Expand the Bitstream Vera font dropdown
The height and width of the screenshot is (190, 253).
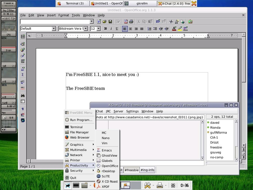(x=86, y=29)
